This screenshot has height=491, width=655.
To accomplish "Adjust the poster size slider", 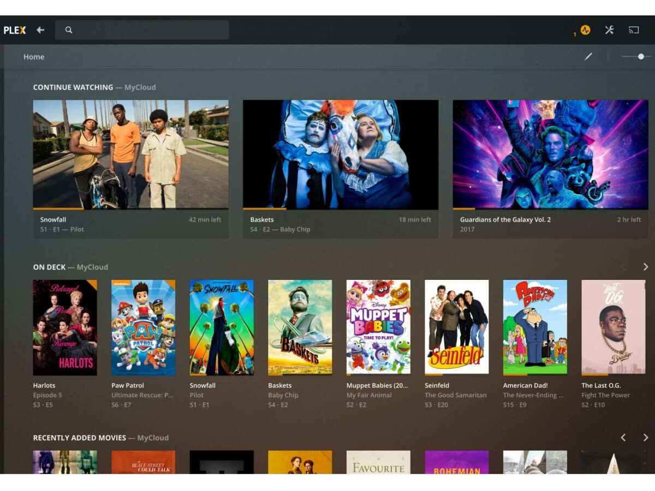I will pyautogui.click(x=640, y=57).
